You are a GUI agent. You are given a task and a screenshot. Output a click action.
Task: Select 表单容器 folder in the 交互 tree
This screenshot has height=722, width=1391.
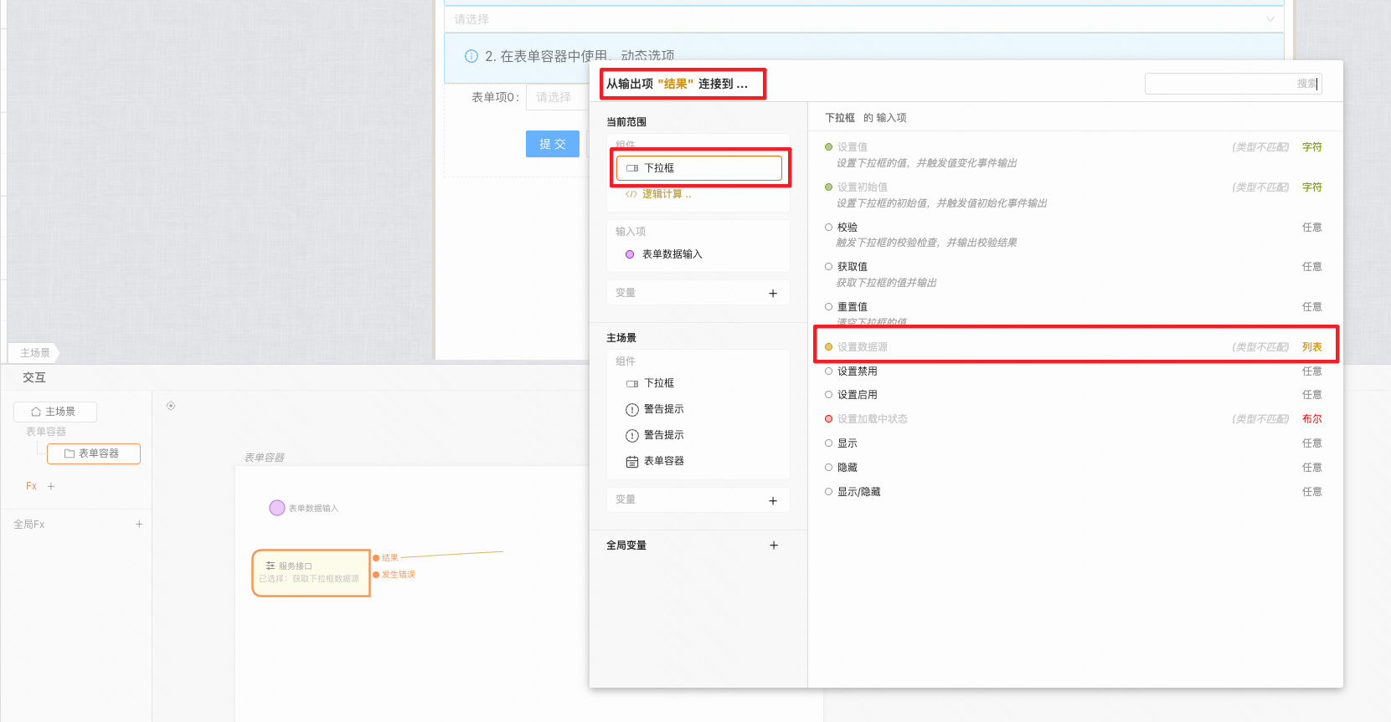click(x=94, y=453)
